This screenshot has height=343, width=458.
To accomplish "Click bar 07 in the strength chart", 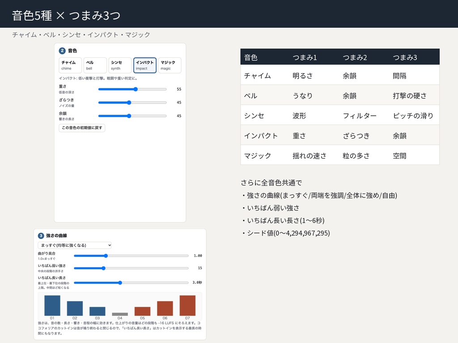I will (187, 305).
